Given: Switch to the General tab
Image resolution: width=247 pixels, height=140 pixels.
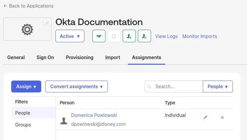Looking at the screenshot, I should 16,57.
